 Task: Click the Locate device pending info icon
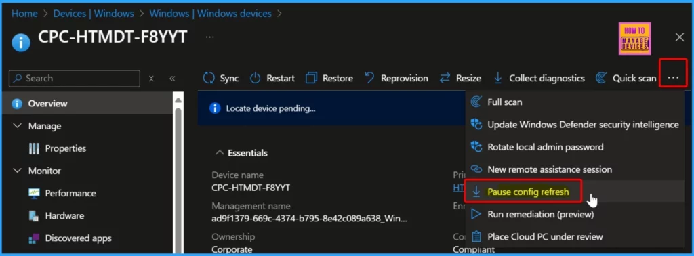215,108
